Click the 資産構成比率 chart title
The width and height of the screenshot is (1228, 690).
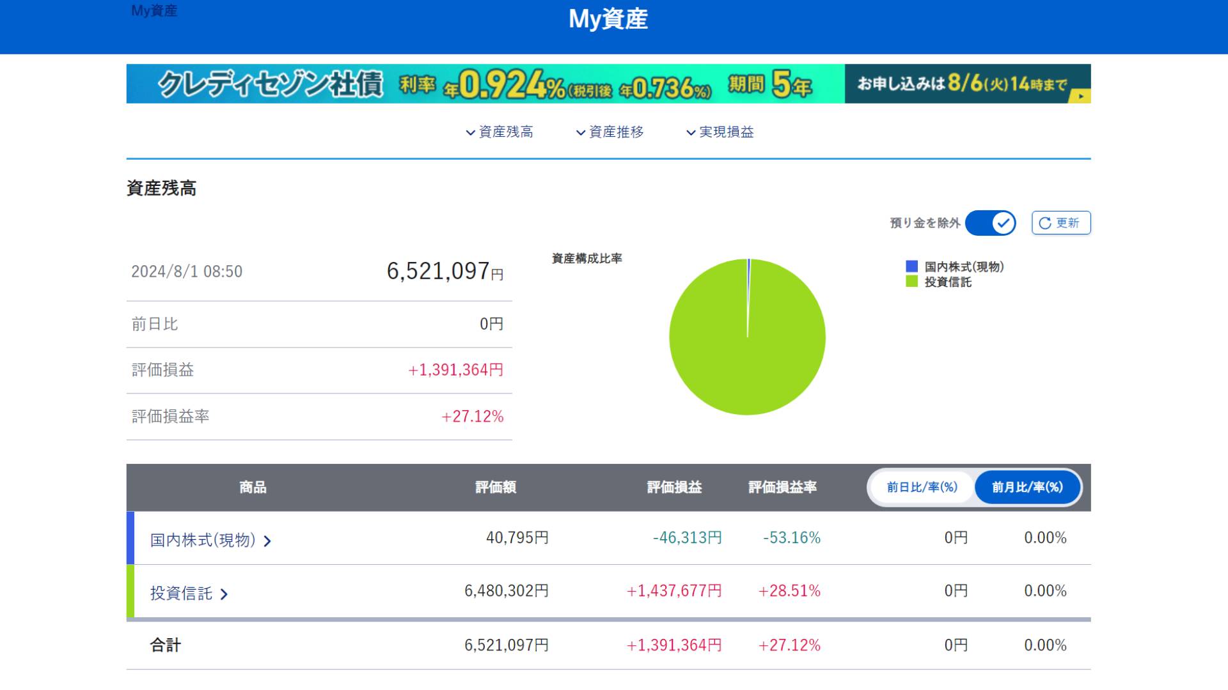tap(587, 259)
